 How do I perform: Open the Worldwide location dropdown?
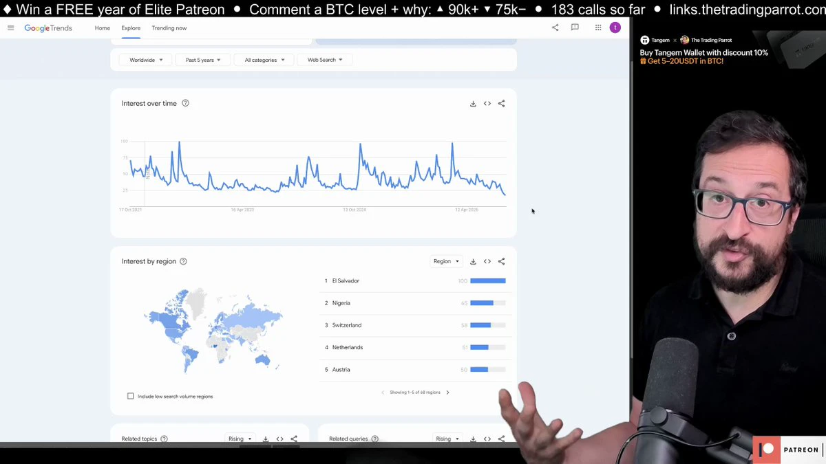[146, 60]
